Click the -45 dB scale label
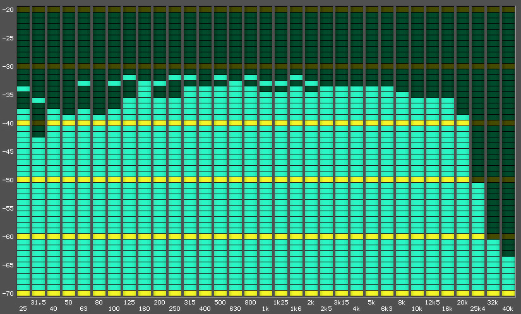Screen dimensions: 521x314 [x=8, y=151]
